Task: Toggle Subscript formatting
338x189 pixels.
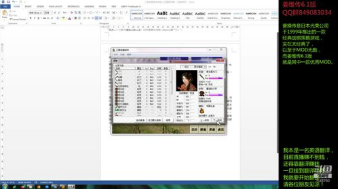Action: [x=48, y=18]
